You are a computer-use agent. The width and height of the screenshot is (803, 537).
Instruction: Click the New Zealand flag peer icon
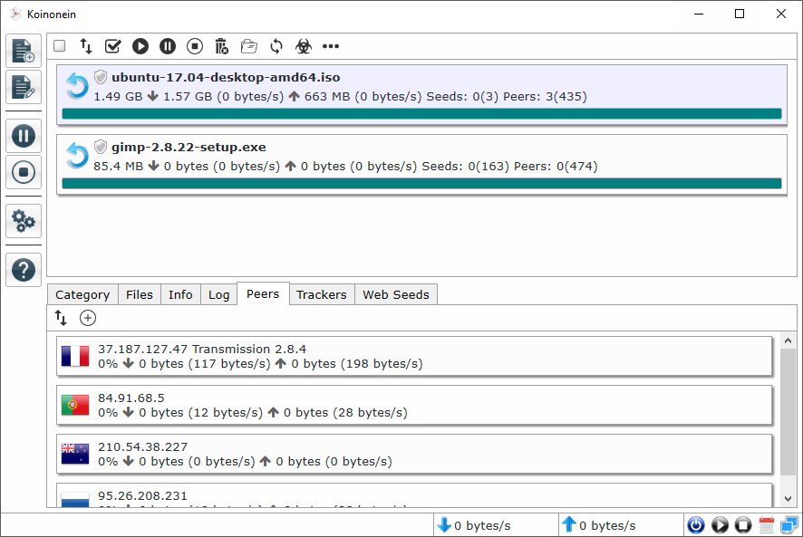[x=75, y=454]
